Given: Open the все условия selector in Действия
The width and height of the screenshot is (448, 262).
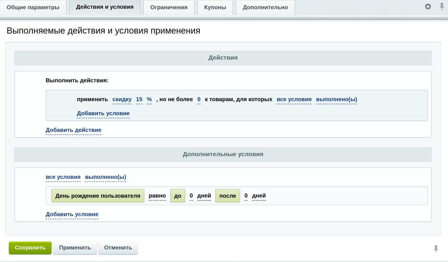Looking at the screenshot, I should 293,99.
